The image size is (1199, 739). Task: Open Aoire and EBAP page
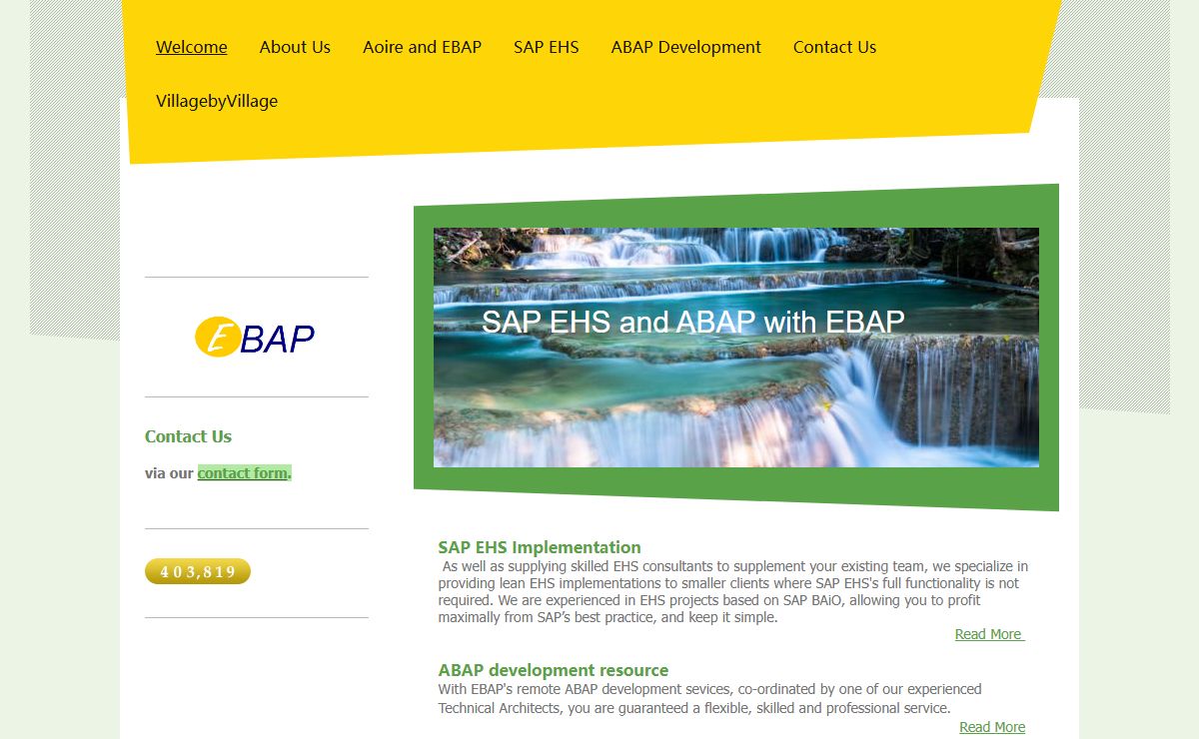[x=422, y=47]
